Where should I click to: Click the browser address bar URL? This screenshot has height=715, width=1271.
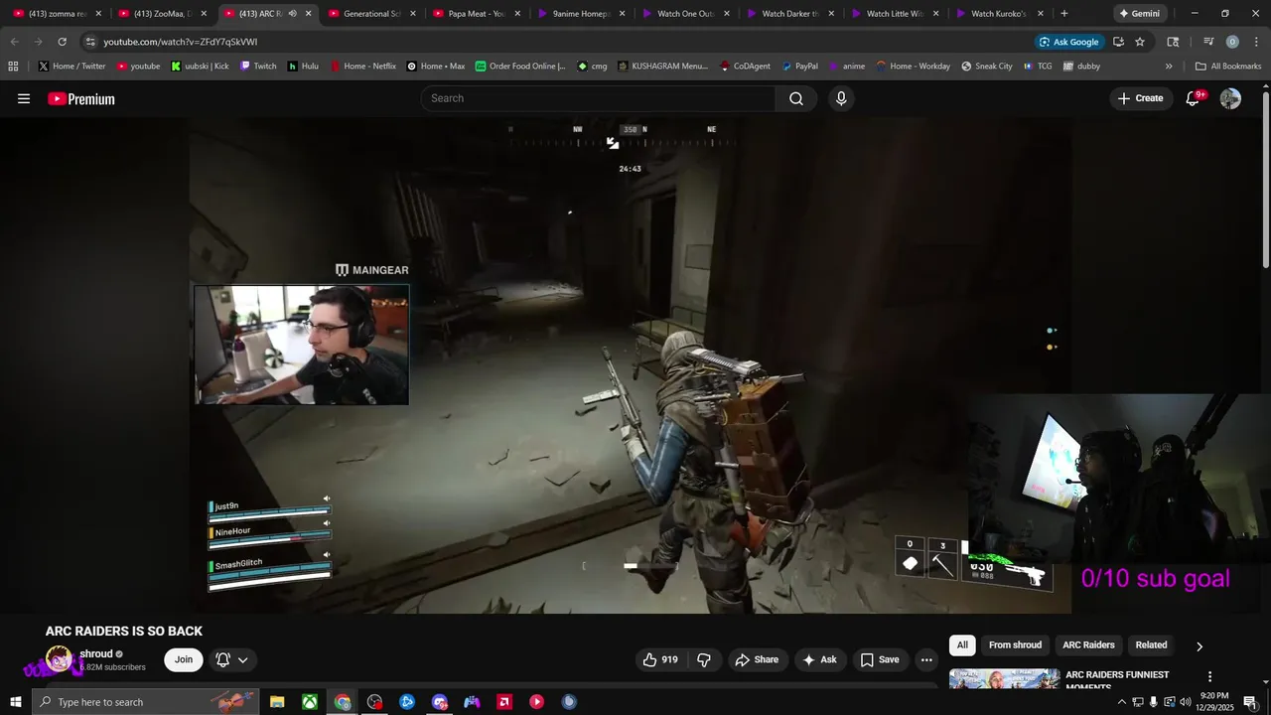click(181, 42)
